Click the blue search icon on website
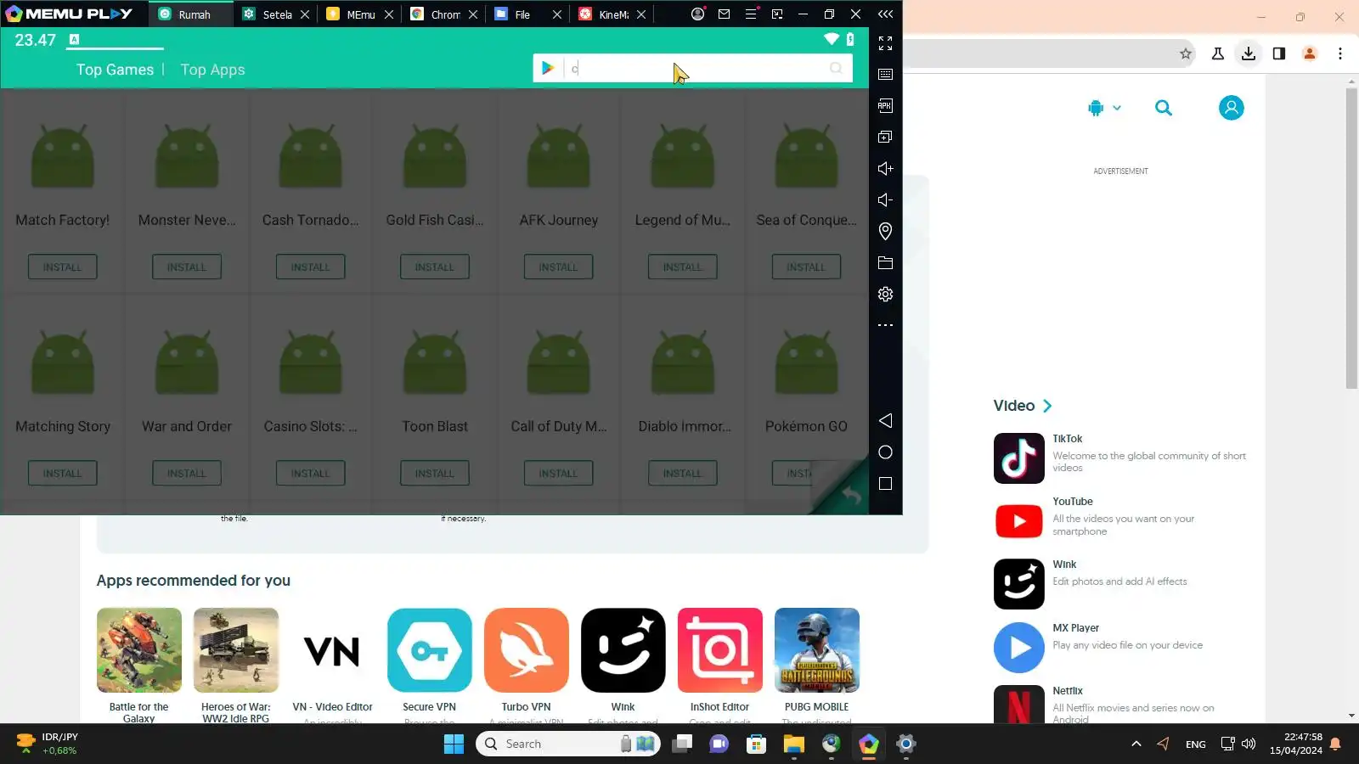This screenshot has width=1359, height=764. 1164,108
